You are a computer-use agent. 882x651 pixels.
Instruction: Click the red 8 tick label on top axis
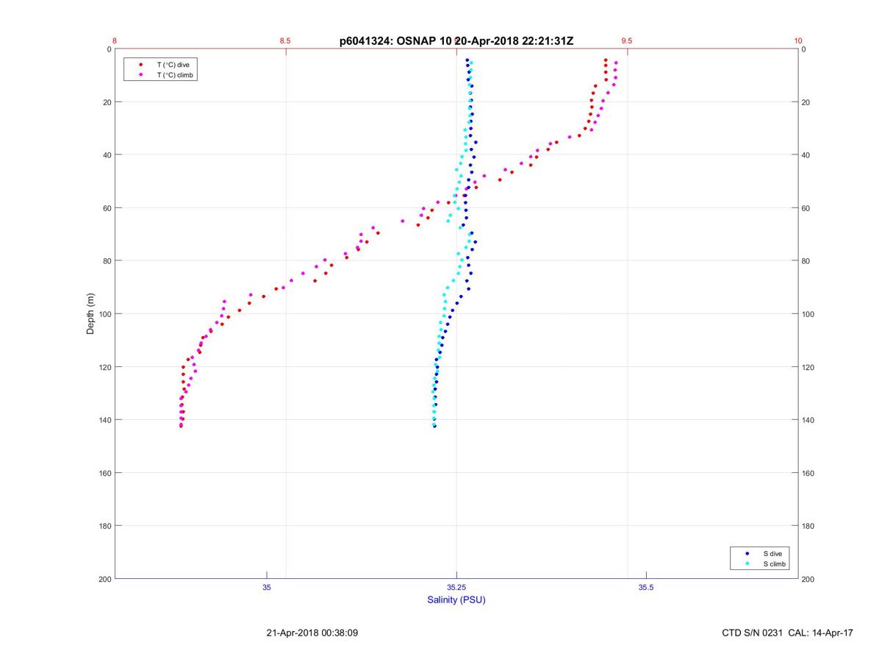coord(115,41)
